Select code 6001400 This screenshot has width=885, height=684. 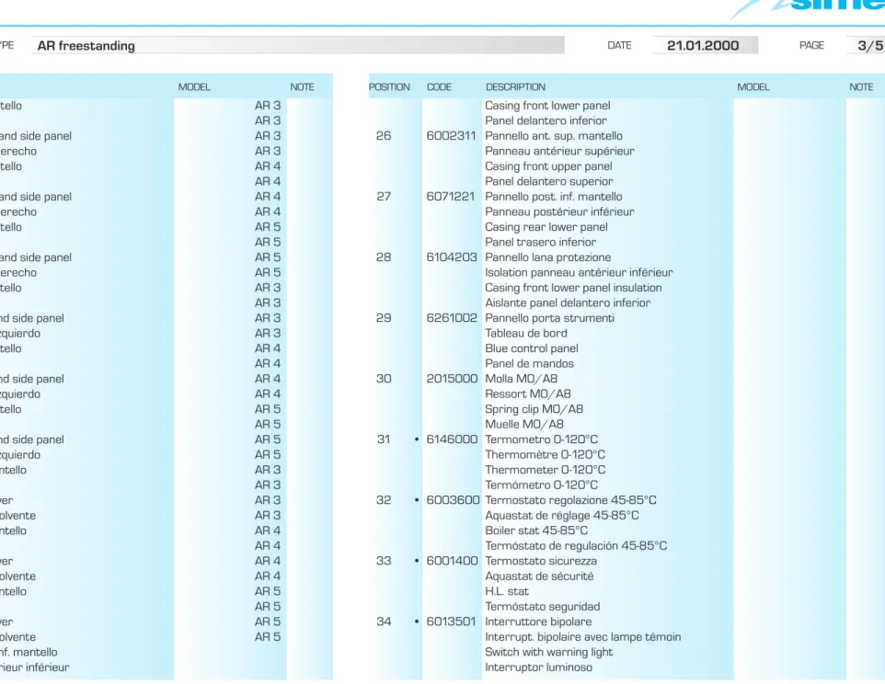452,561
